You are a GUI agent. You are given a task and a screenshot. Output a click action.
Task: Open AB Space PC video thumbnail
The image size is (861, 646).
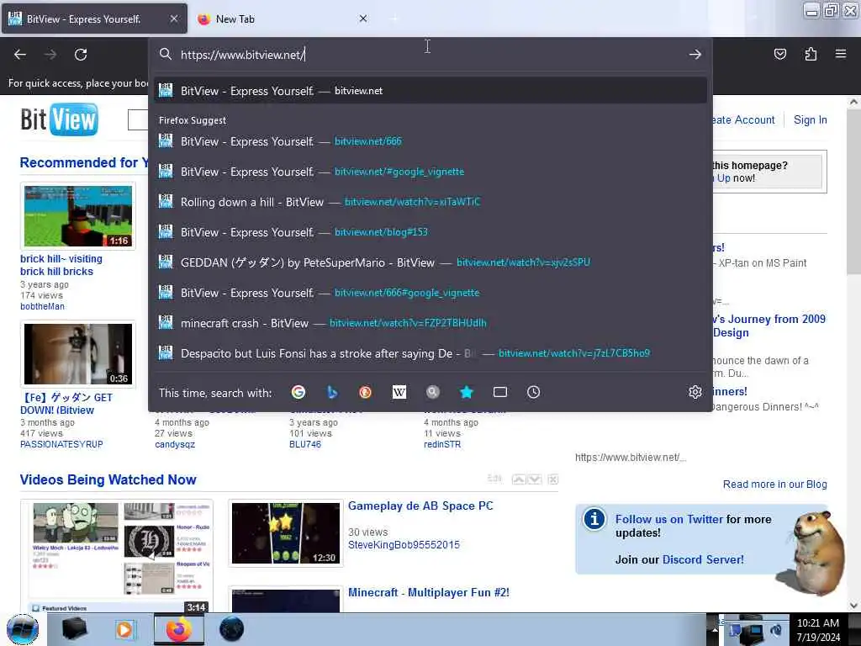pos(286,532)
